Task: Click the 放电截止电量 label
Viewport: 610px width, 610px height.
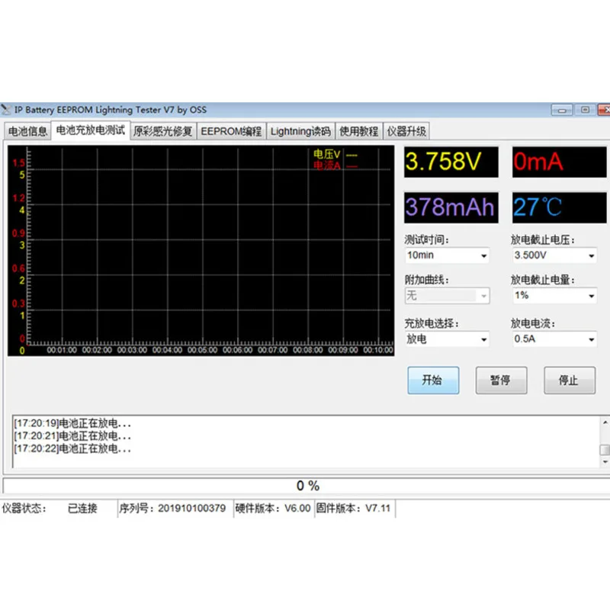Action: pos(543,280)
